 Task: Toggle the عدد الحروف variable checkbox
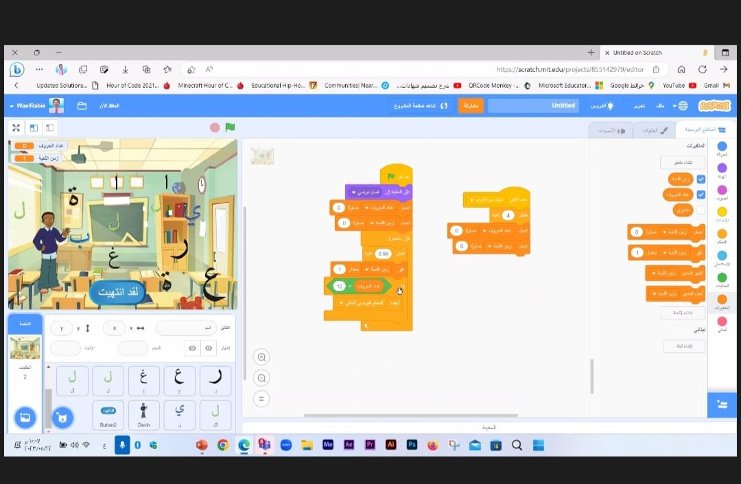tap(701, 195)
